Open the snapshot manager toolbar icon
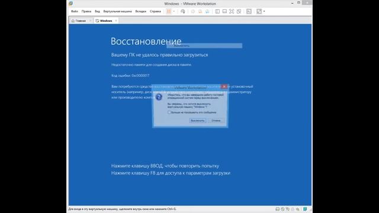 click(207, 11)
